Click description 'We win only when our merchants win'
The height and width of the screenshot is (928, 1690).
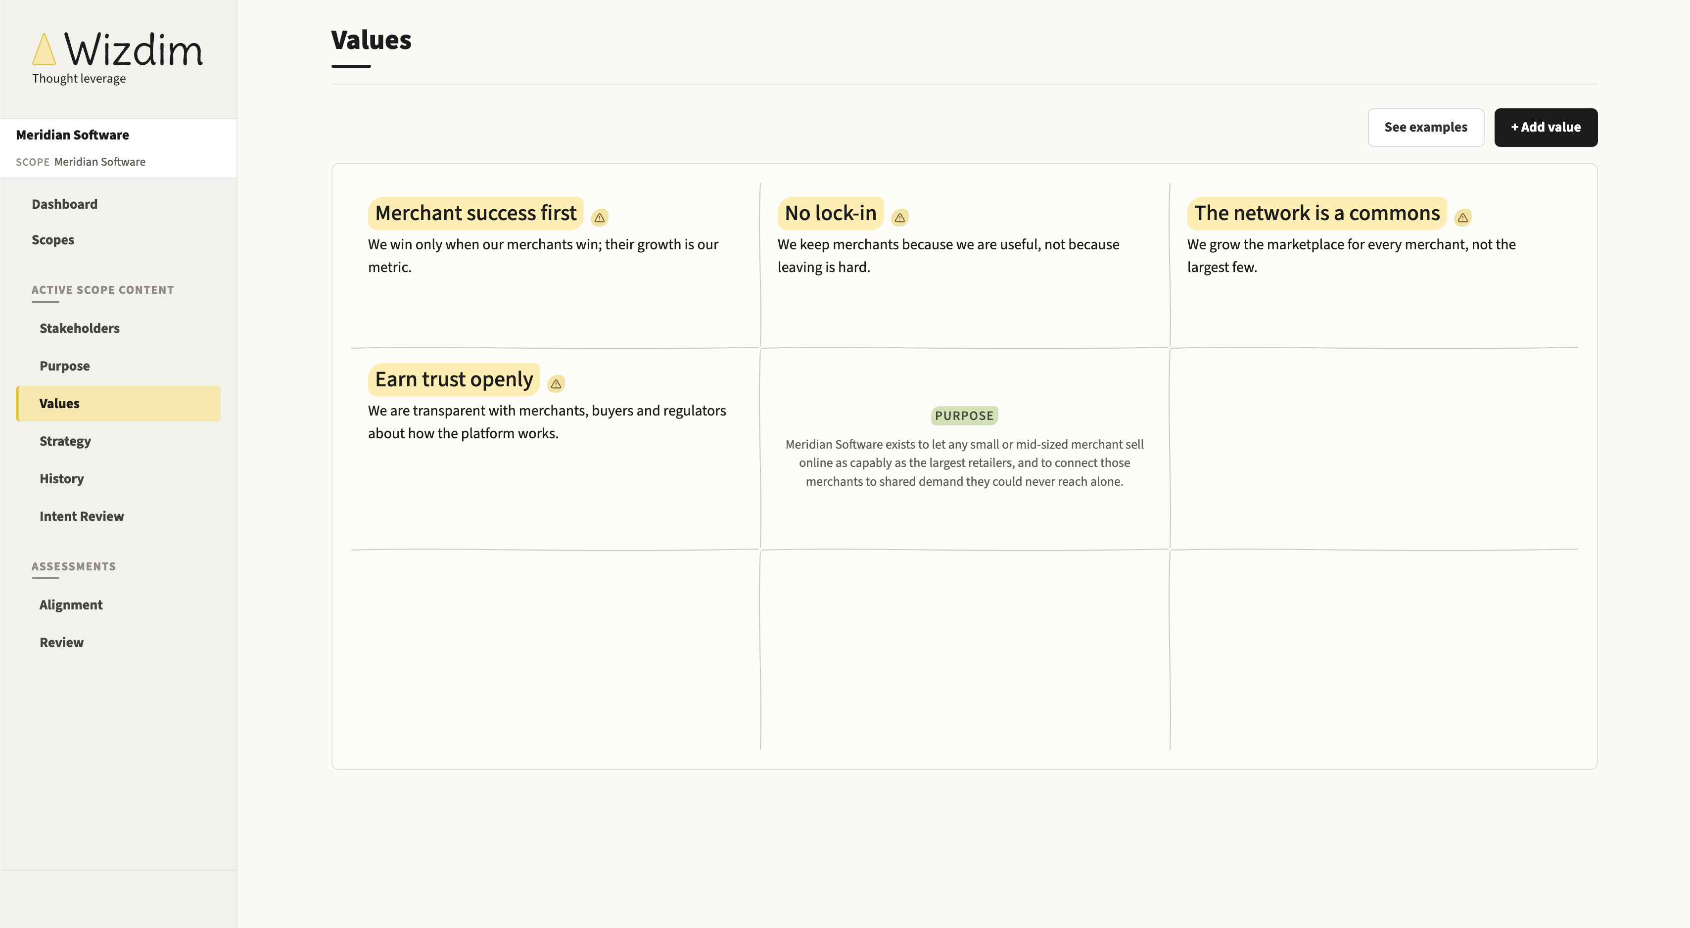coord(543,256)
